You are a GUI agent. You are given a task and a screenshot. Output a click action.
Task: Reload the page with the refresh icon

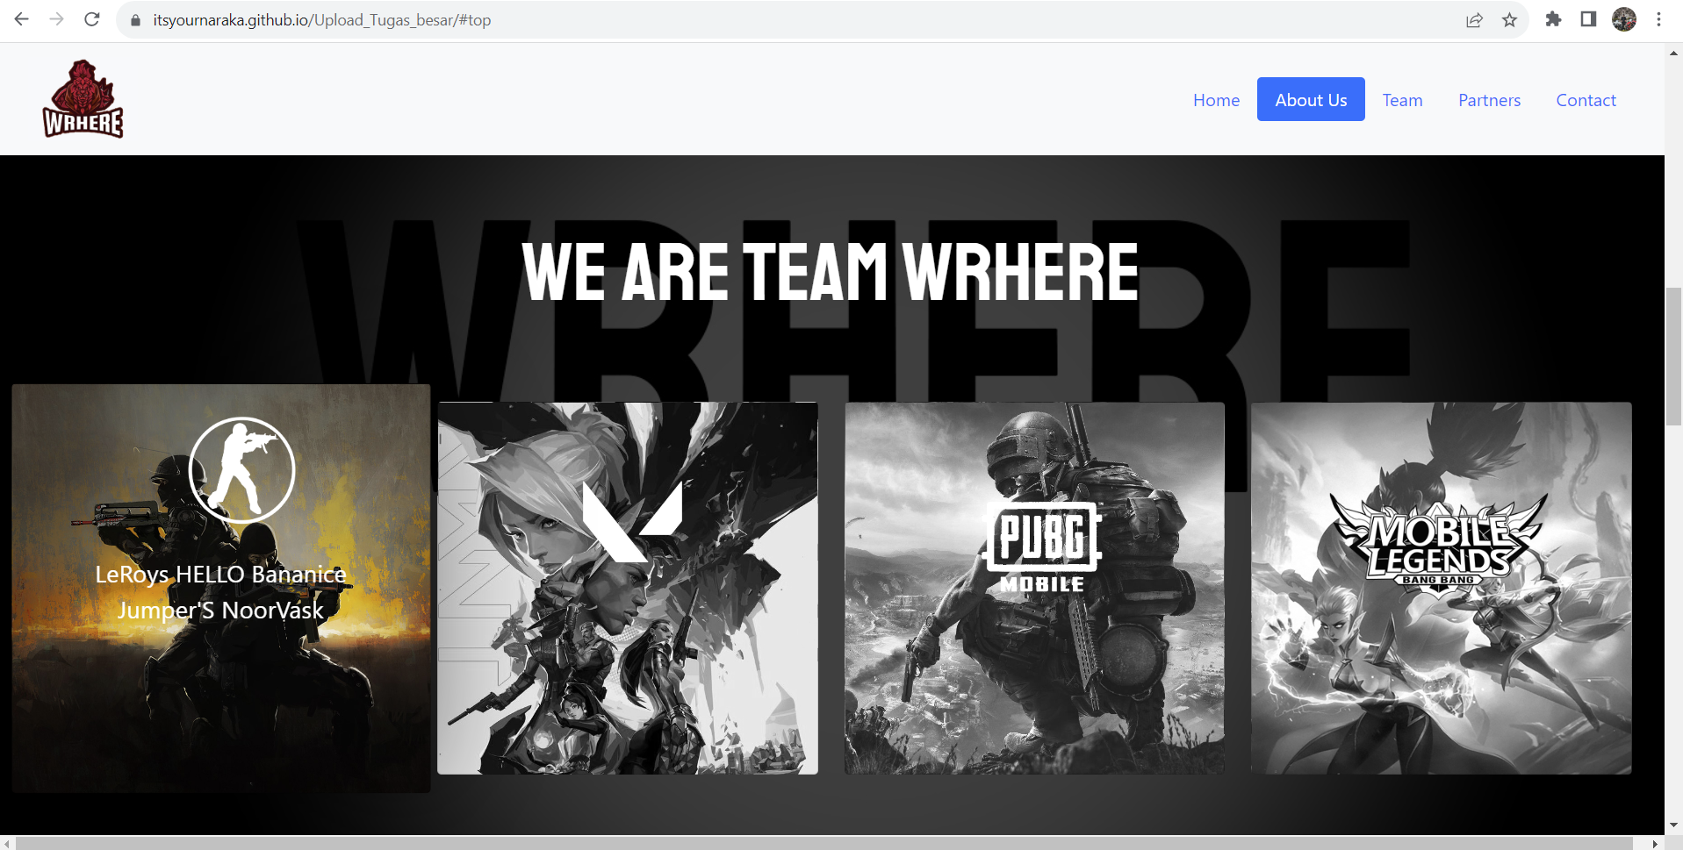pos(92,19)
